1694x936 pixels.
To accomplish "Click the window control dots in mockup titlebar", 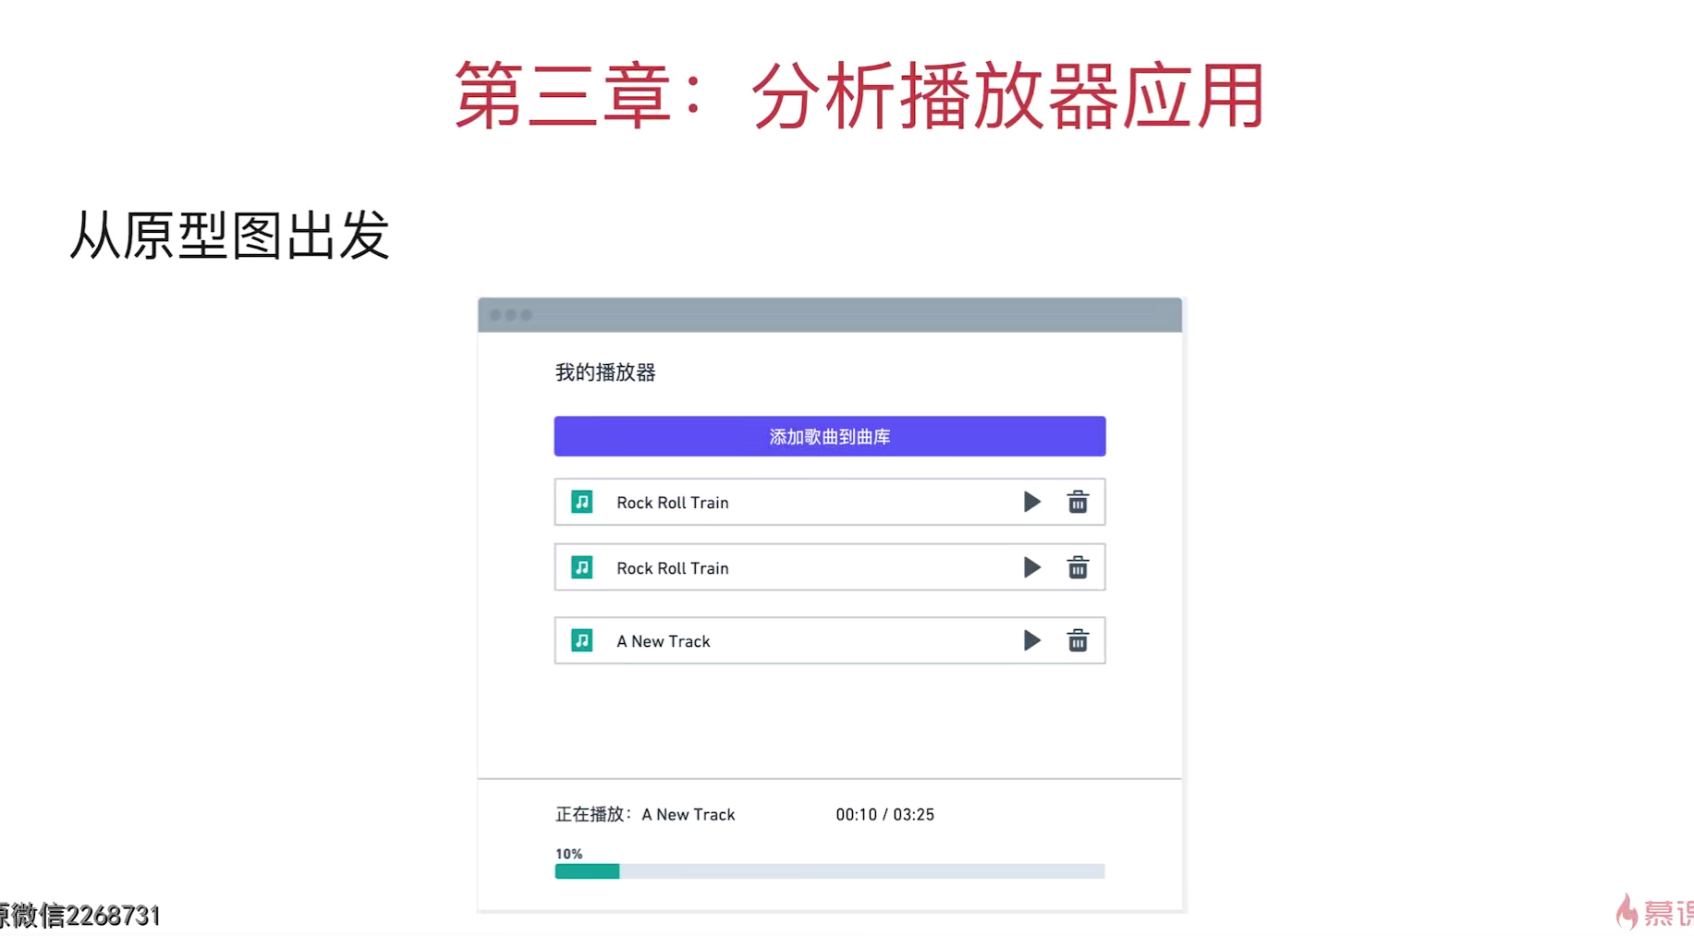I will point(510,315).
